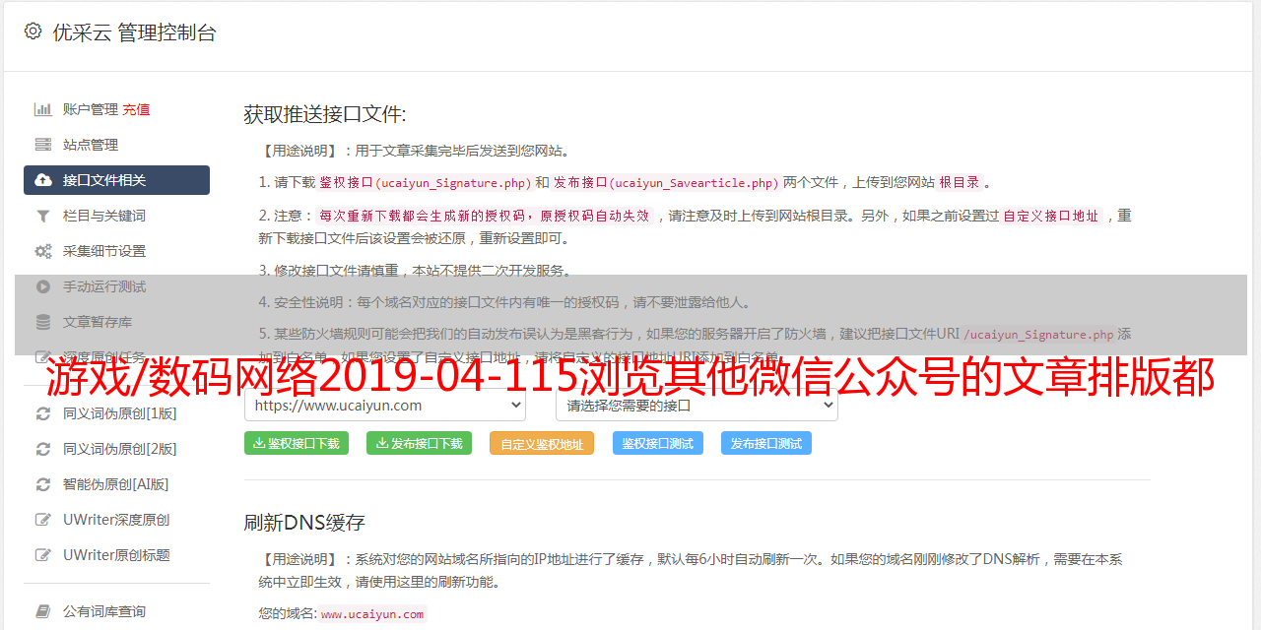This screenshot has width=1261, height=630.
Task: Click the gear icon beside 优采云 管理控制台
Action: (x=33, y=31)
